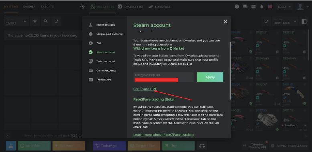Click the Enter your Trade URL field
The height and width of the screenshot is (152, 312).
pos(163,77)
